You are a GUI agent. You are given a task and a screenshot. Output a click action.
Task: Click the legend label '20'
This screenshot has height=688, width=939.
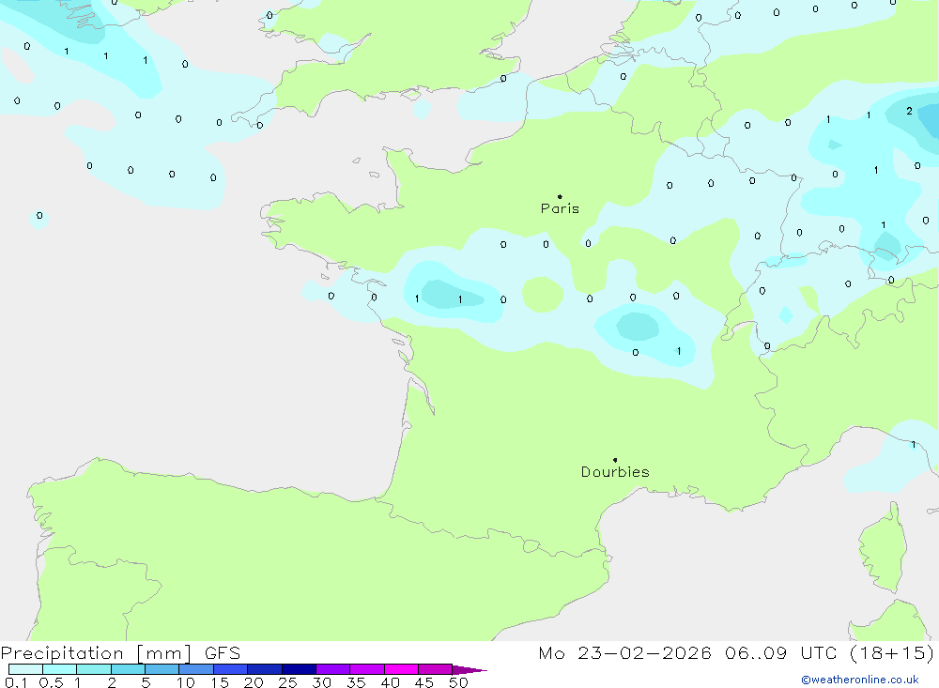[254, 682]
